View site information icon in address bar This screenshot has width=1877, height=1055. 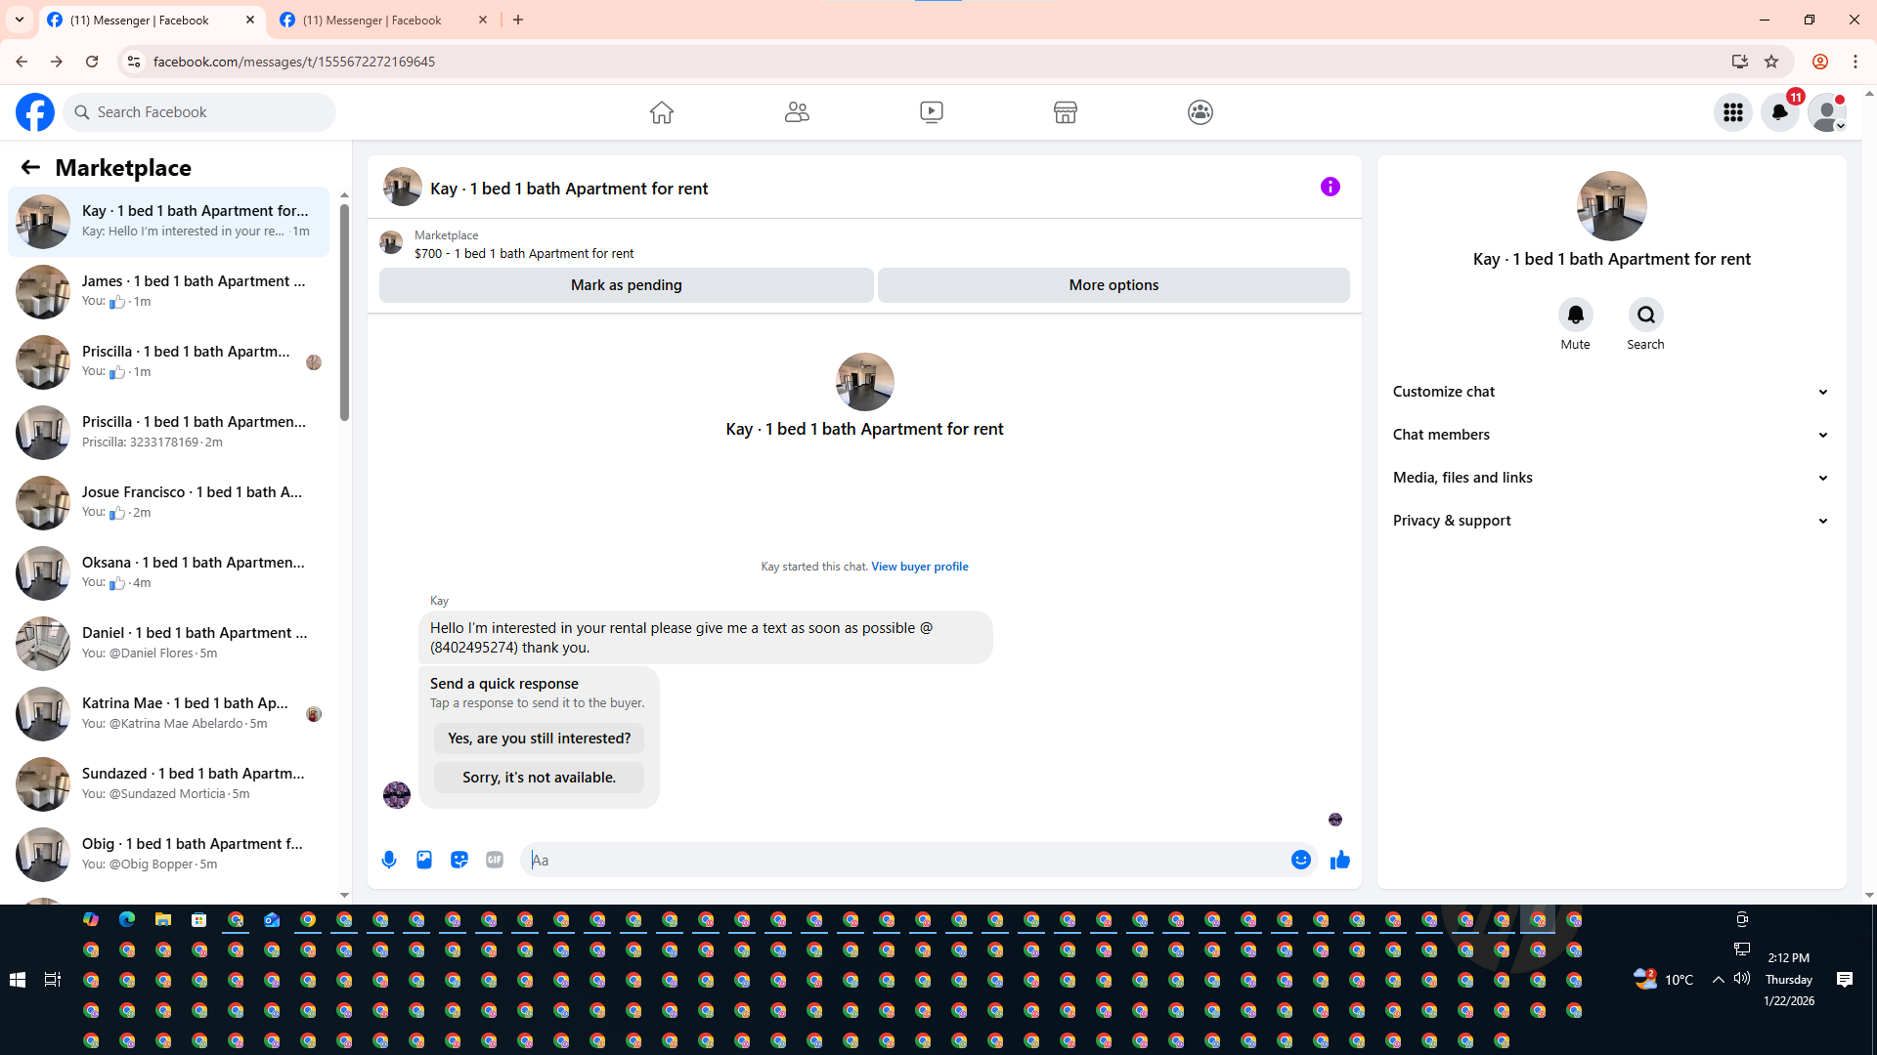[134, 62]
